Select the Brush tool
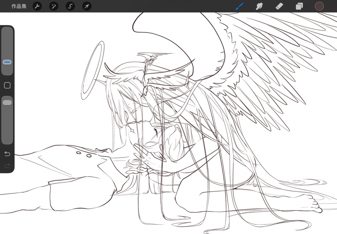The height and width of the screenshot is (234, 337). 239,6
